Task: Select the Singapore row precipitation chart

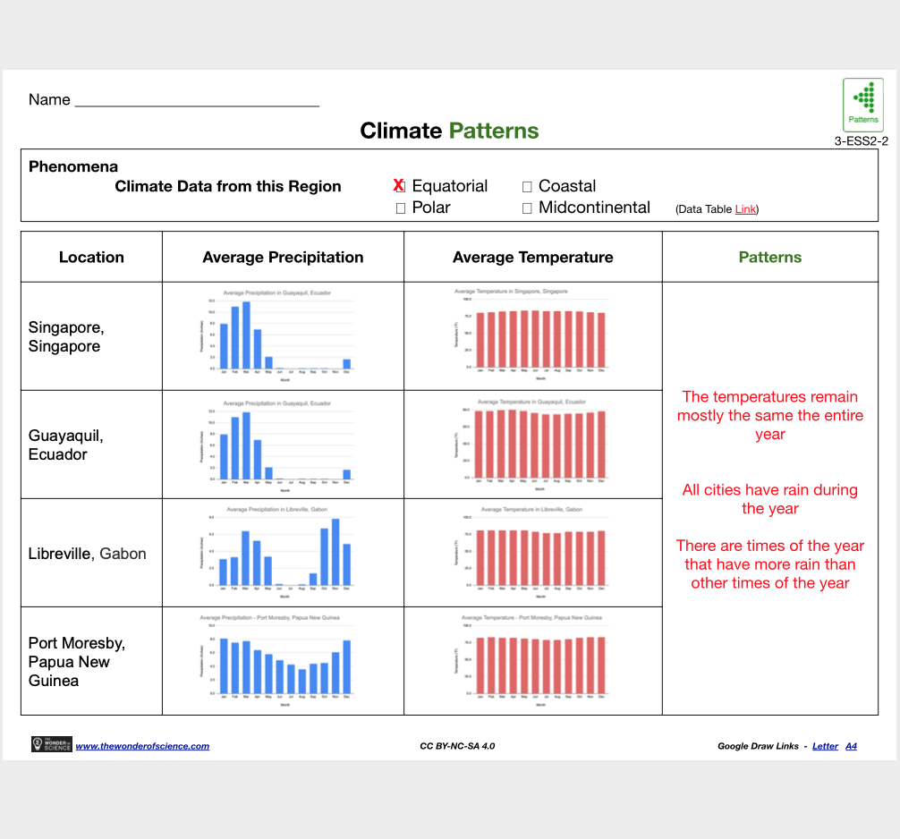Action: [x=277, y=336]
